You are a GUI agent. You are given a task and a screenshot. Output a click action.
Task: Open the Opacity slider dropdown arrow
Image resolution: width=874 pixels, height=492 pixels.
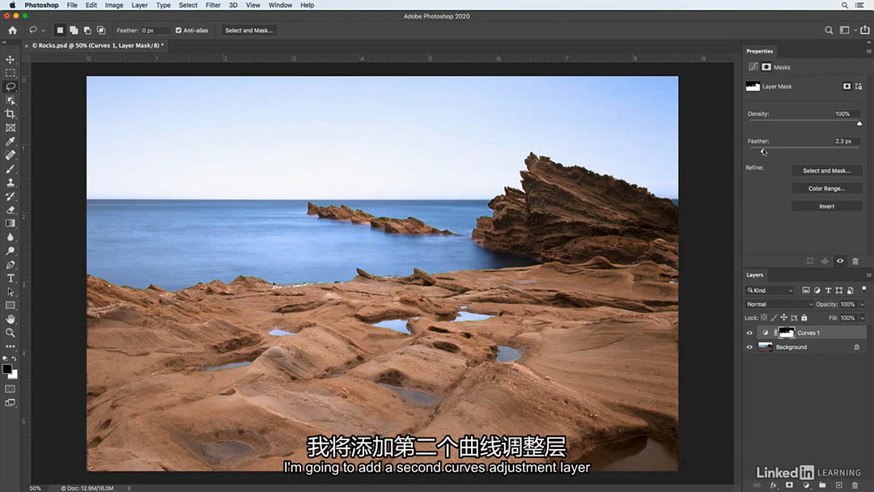(x=863, y=304)
